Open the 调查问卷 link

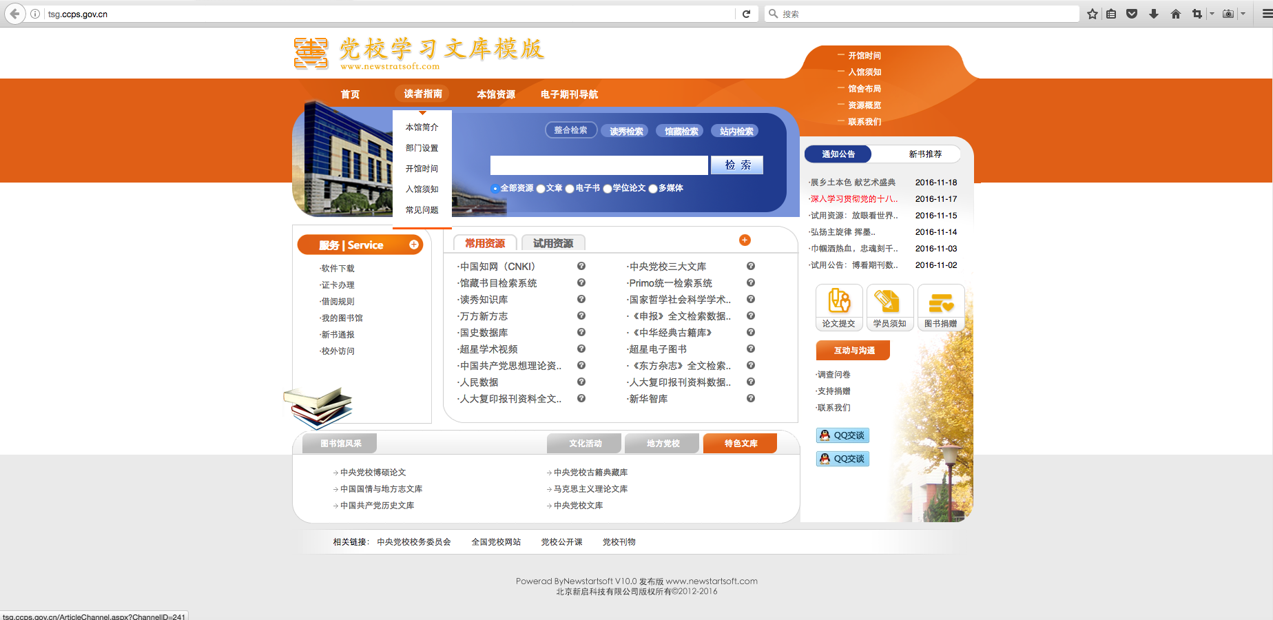(834, 375)
